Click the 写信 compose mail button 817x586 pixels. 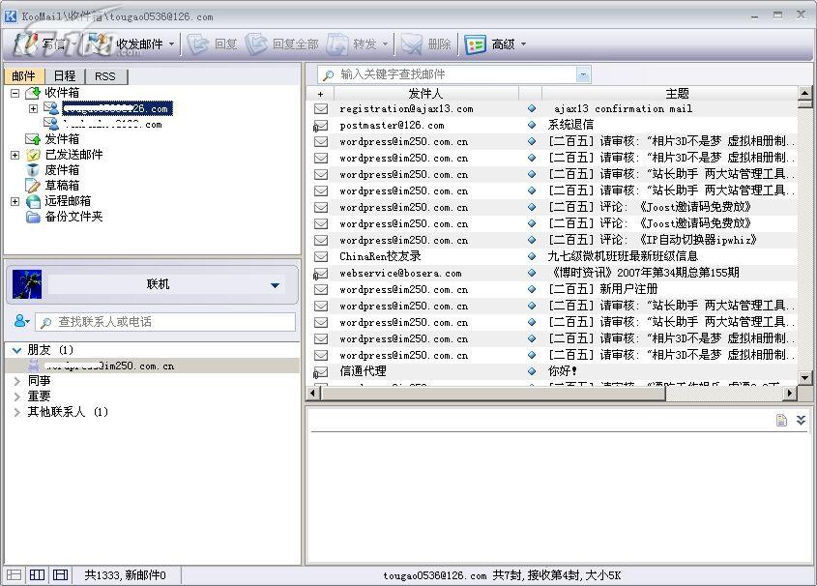[x=42, y=44]
